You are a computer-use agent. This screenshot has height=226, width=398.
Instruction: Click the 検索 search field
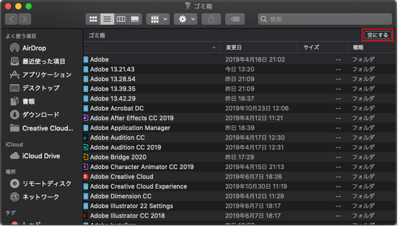coord(325,19)
